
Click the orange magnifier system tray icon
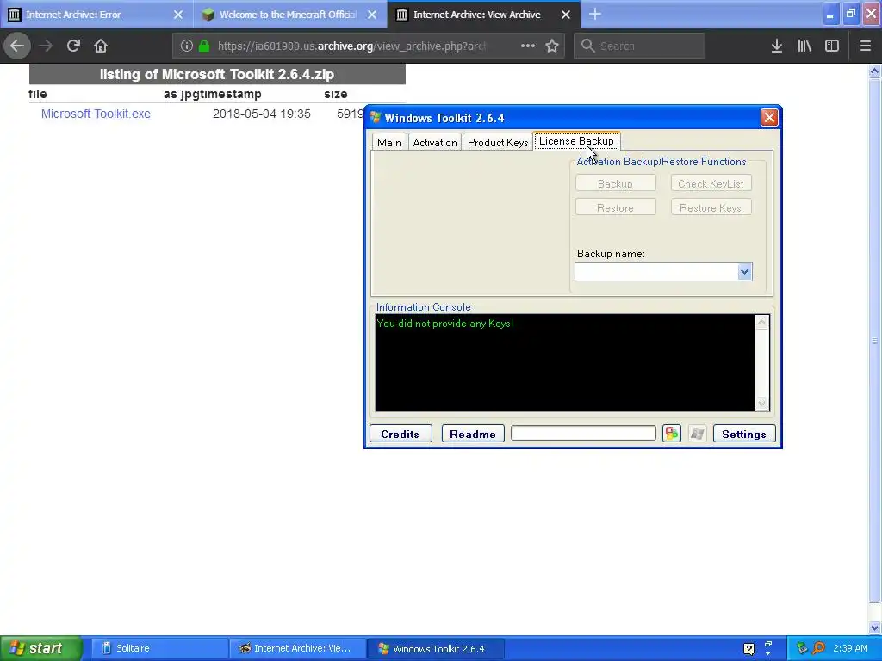[x=818, y=648]
